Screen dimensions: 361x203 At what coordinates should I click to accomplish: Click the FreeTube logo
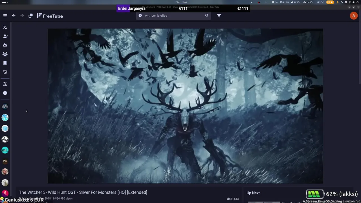[x=50, y=16]
